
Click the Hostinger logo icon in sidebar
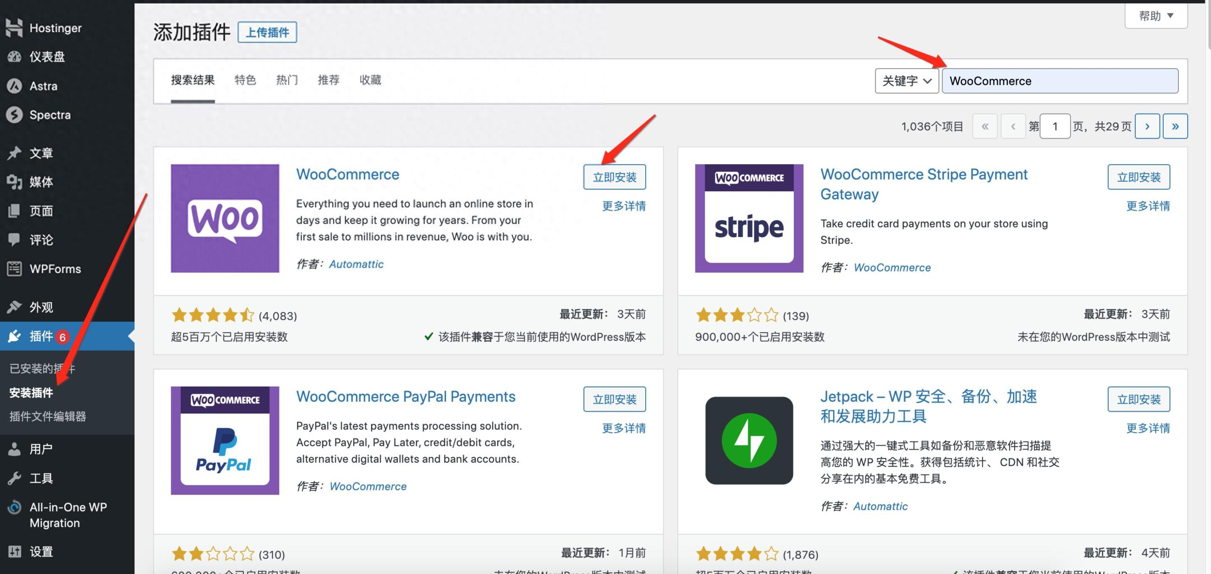[x=14, y=28]
